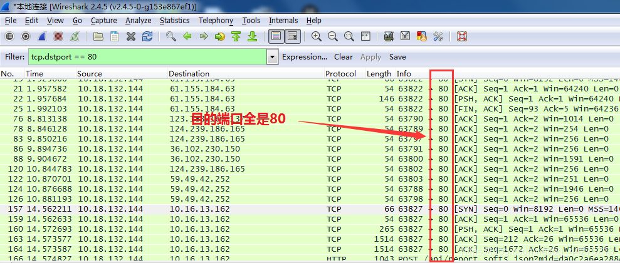Edit coloring rules icon

(421, 37)
